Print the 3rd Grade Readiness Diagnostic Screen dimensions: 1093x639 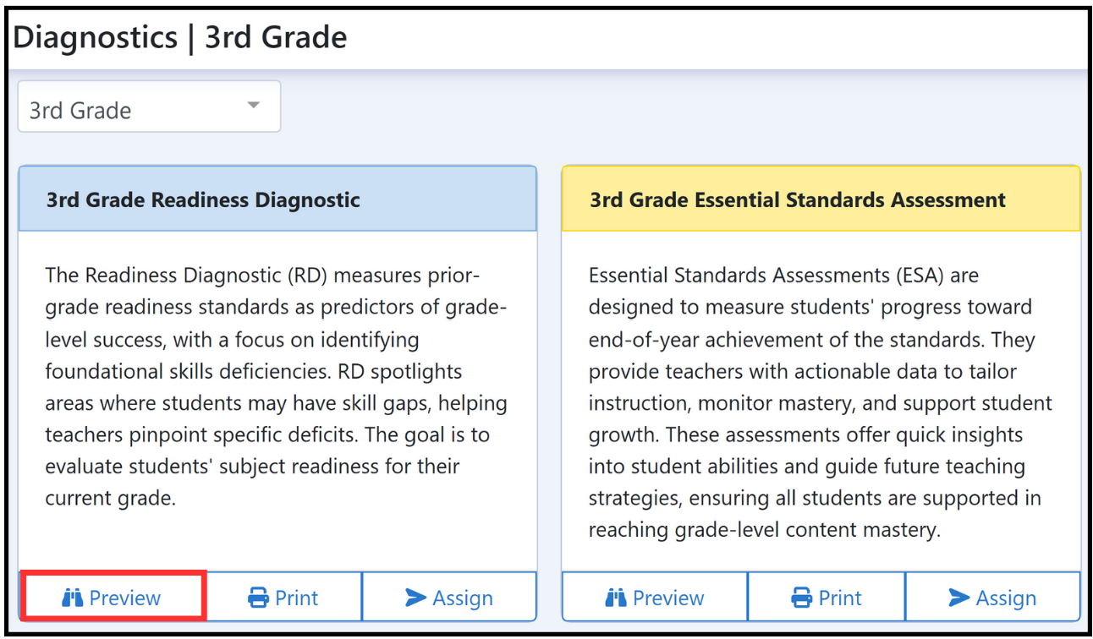tap(284, 598)
